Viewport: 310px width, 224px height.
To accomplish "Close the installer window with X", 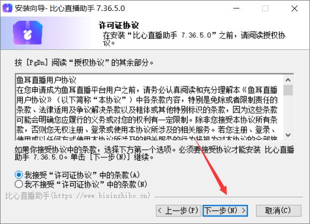I will [x=295, y=8].
